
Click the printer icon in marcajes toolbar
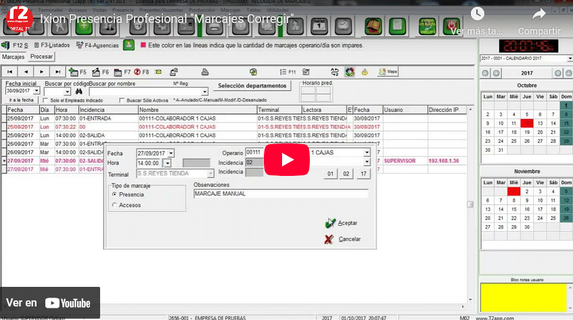point(205,72)
